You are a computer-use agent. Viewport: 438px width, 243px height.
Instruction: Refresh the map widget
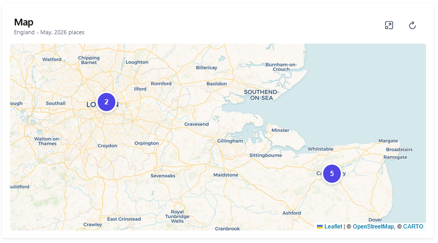coord(412,25)
